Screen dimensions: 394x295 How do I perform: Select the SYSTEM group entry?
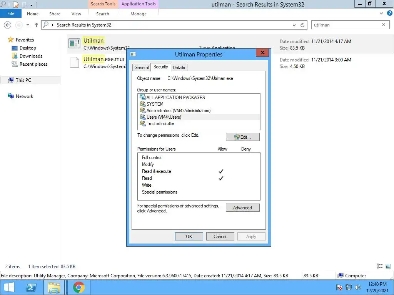point(199,104)
